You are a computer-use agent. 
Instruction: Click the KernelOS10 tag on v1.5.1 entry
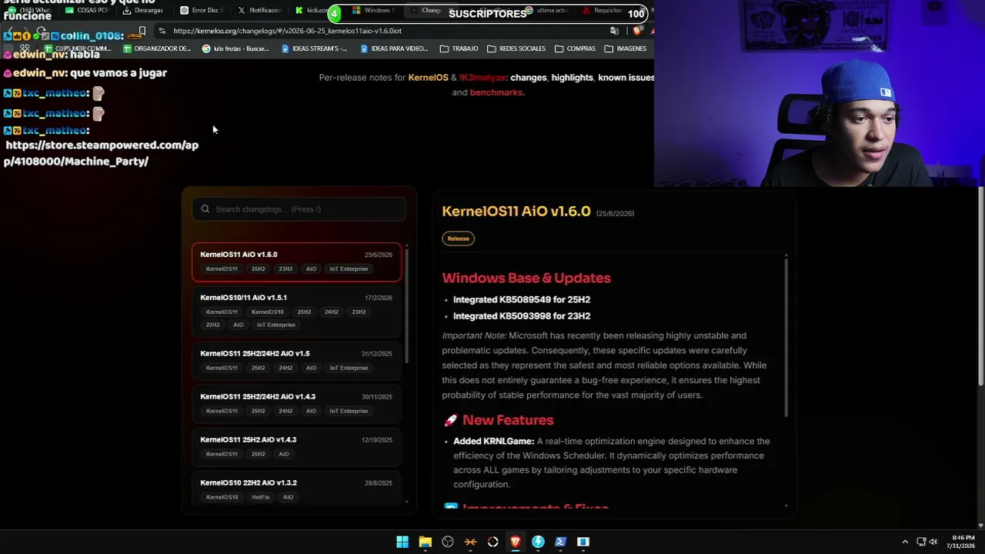[268, 312]
